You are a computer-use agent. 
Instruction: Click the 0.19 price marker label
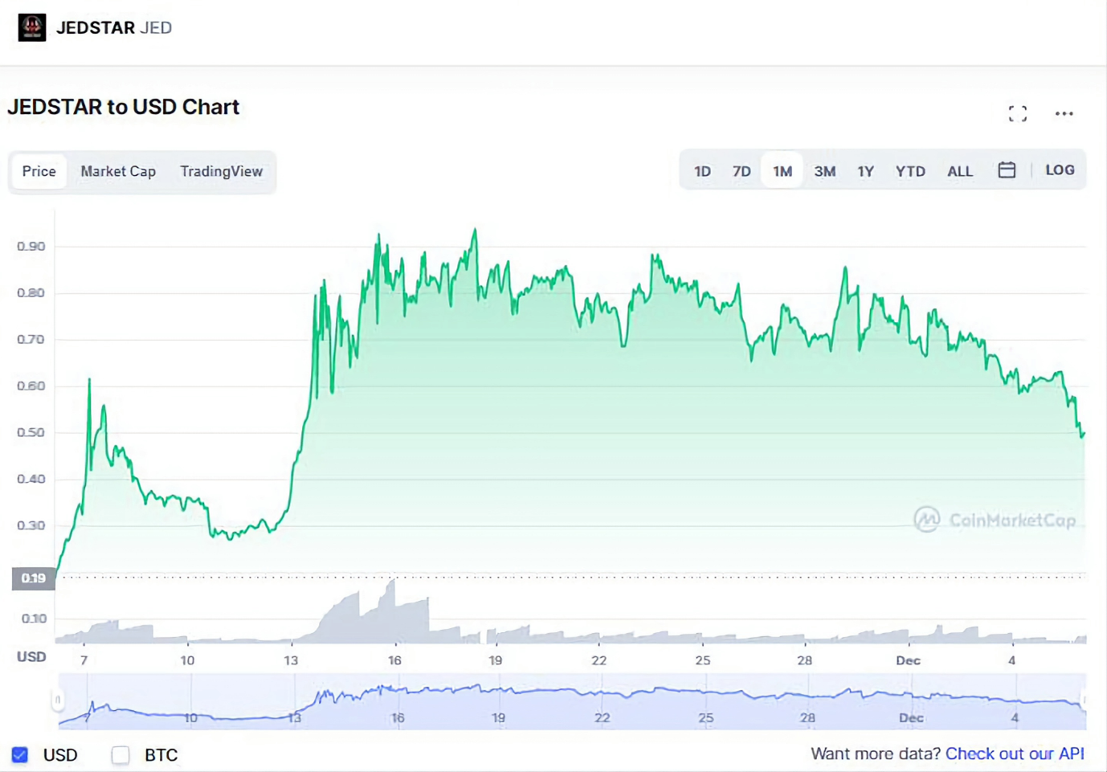33,578
